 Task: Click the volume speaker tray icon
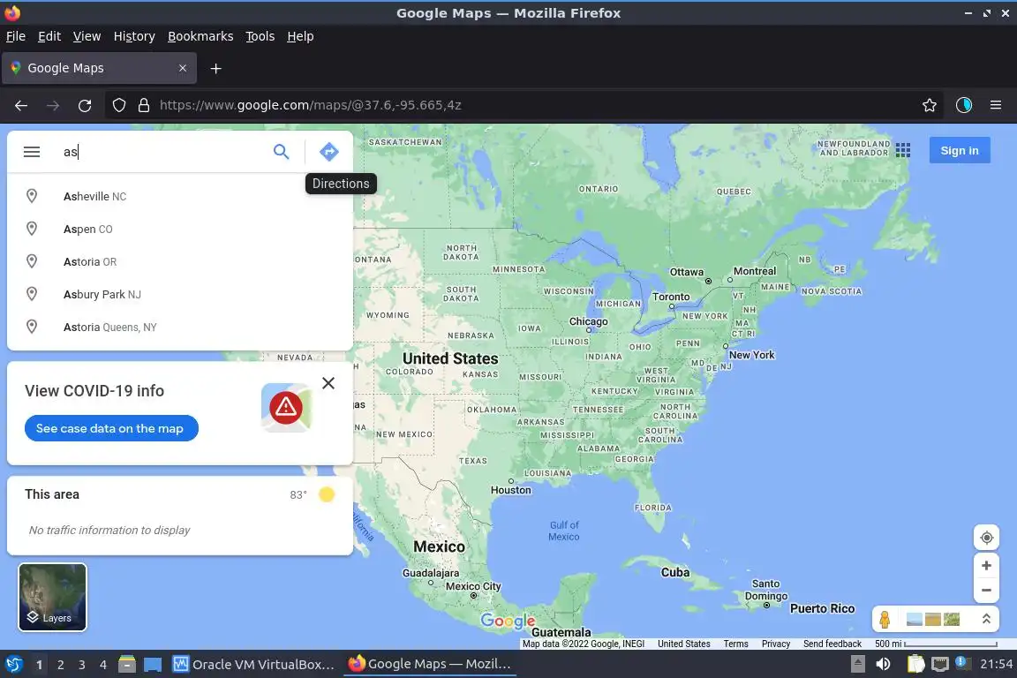(883, 665)
